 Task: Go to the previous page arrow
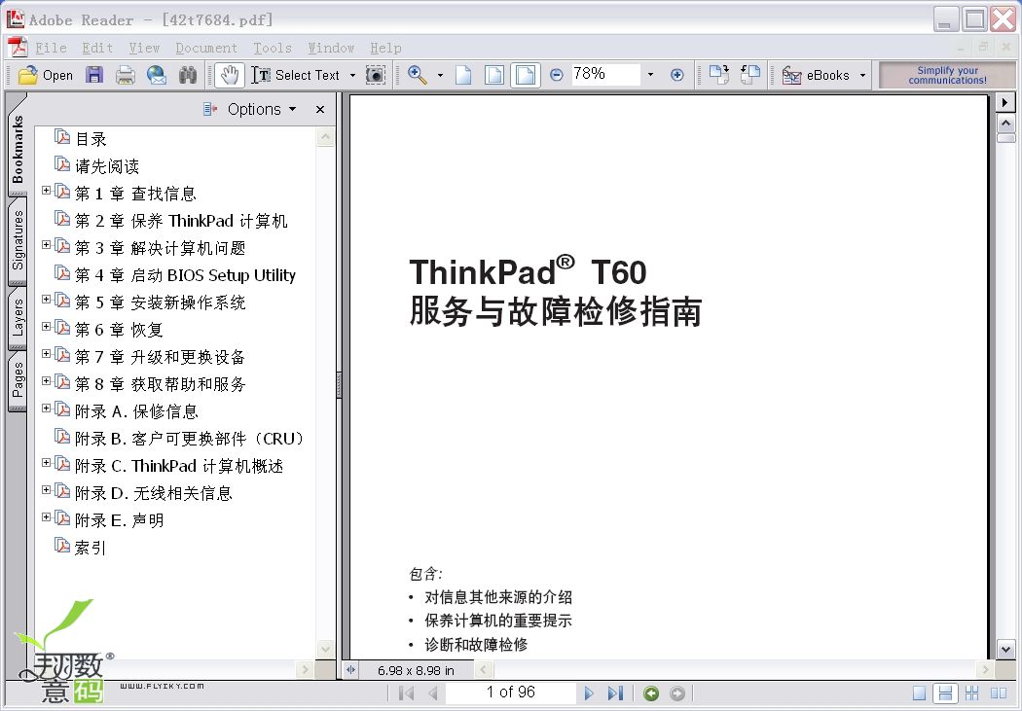point(432,693)
